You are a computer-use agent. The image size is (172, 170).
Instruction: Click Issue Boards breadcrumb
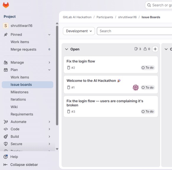[x=151, y=17]
